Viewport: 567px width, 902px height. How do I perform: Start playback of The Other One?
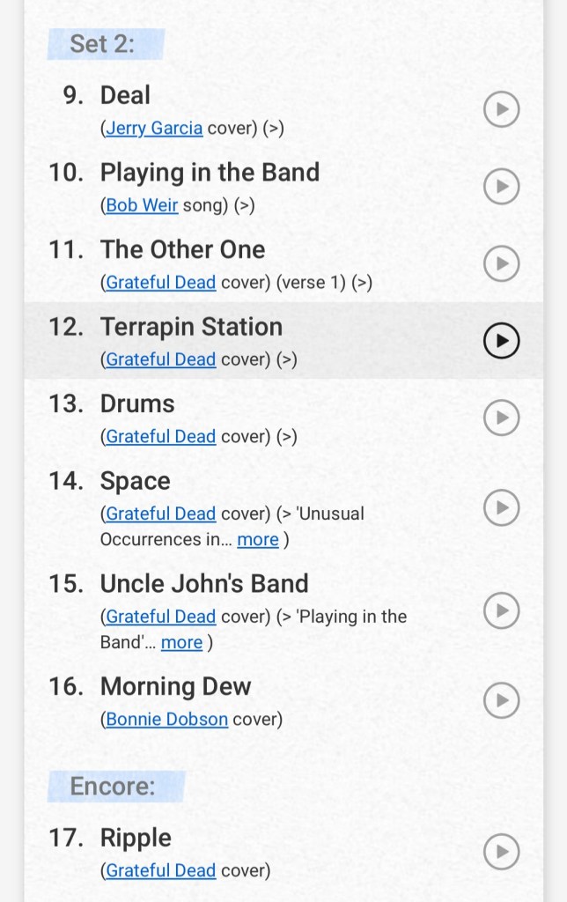pyautogui.click(x=502, y=263)
